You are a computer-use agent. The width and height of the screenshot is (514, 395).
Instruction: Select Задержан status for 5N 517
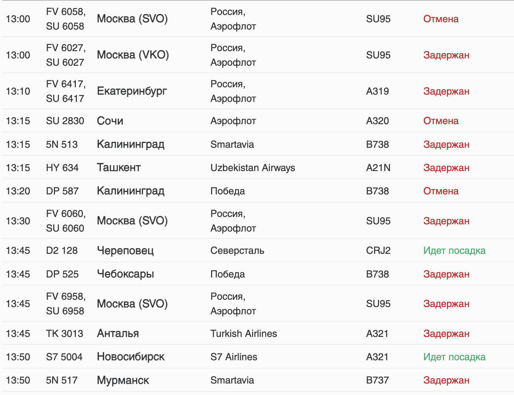point(446,380)
